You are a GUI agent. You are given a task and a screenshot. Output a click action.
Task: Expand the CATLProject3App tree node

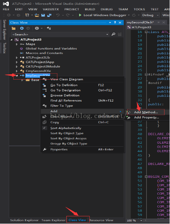17,62
